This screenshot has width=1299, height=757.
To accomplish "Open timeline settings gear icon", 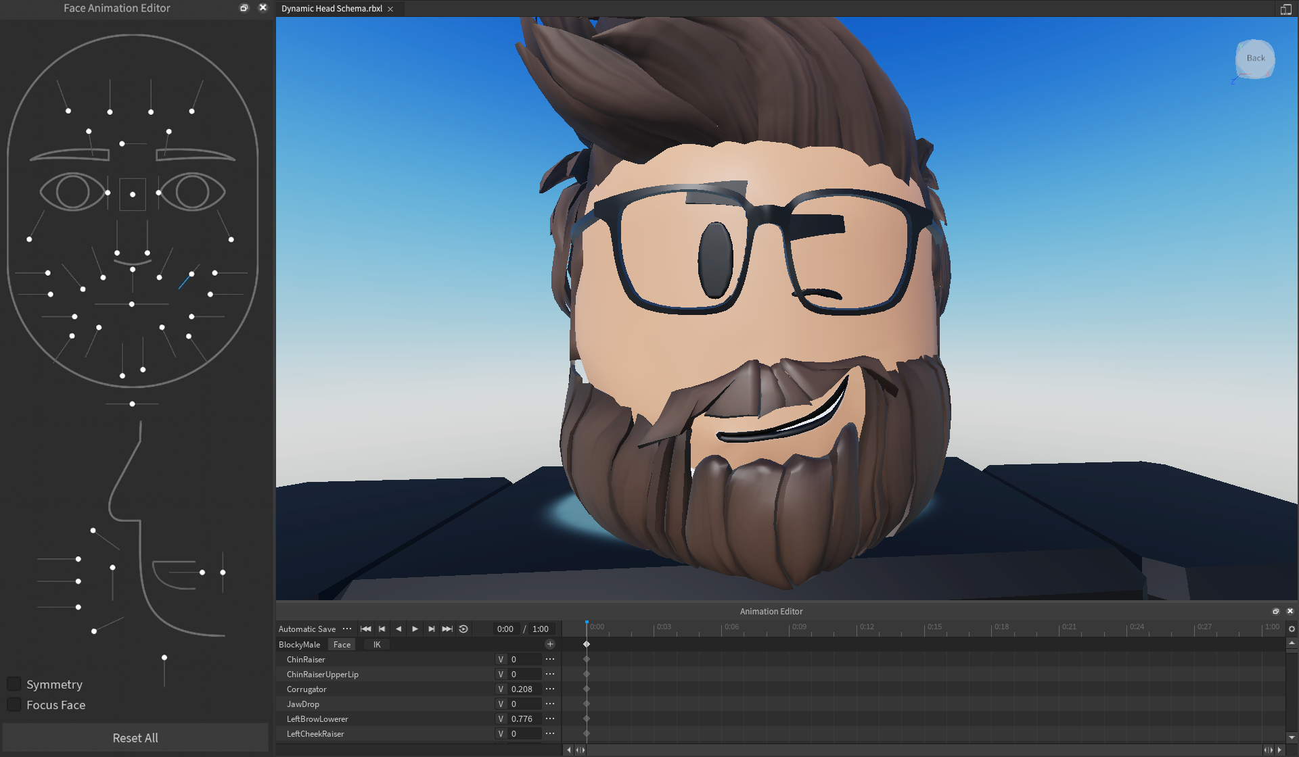I will (x=1292, y=629).
